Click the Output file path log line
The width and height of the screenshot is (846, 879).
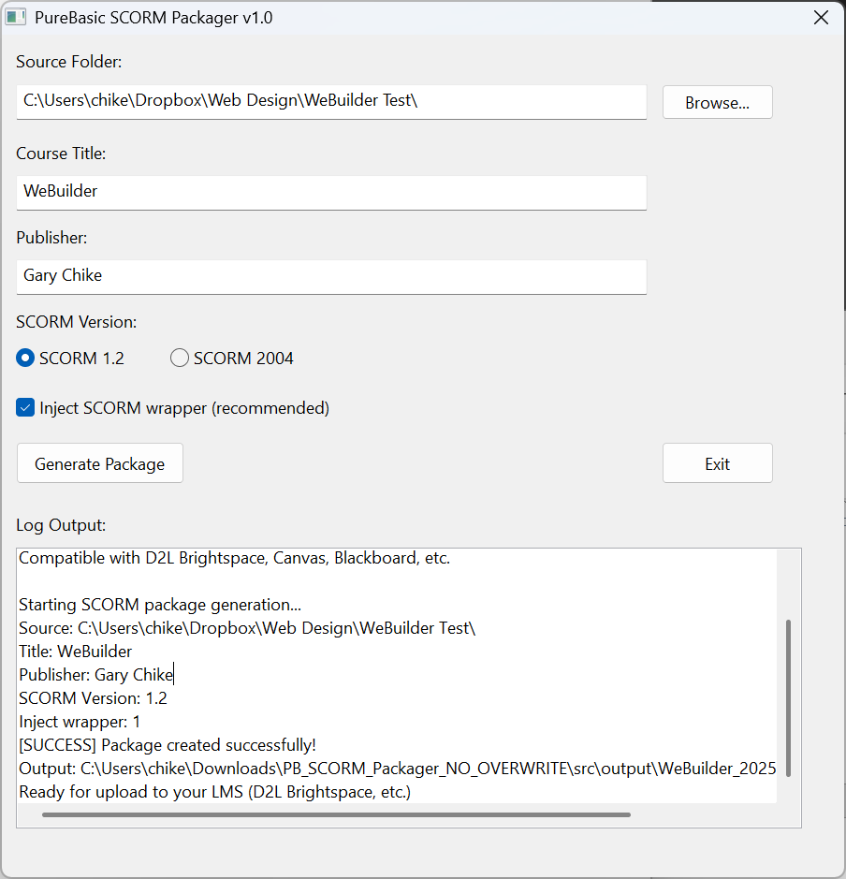(x=397, y=769)
